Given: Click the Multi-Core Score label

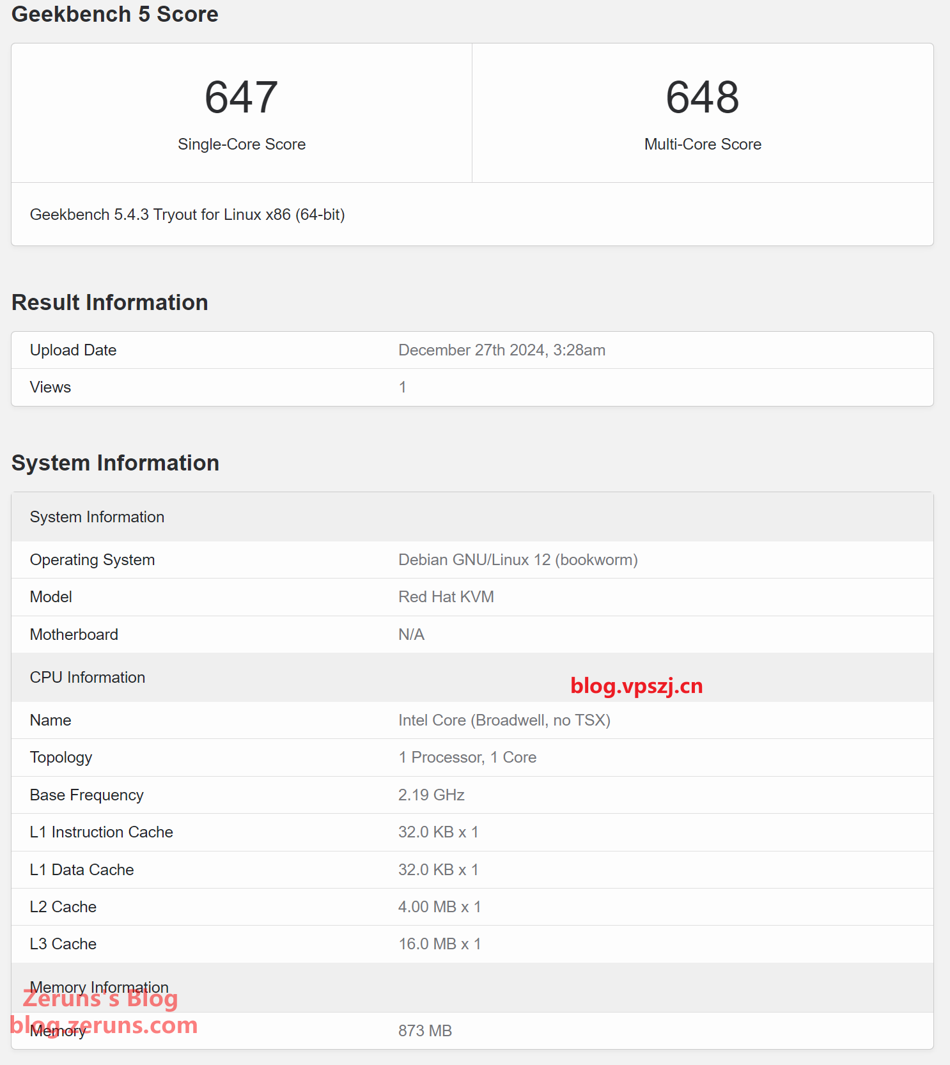Looking at the screenshot, I should 702,144.
